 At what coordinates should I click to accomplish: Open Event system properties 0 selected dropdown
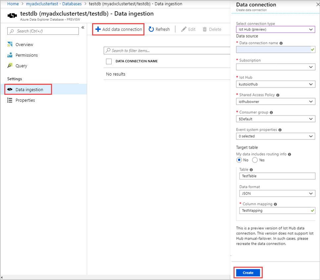276,136
